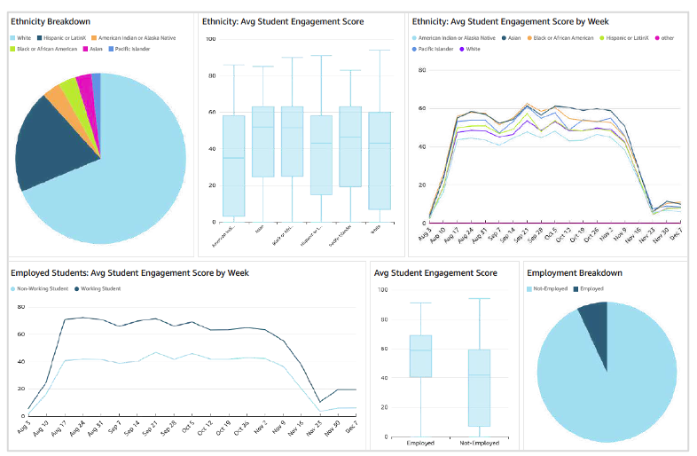Select the Asian legend entry in Ethnicity Breakdown
Screen dimensions: 697x456
(93, 49)
